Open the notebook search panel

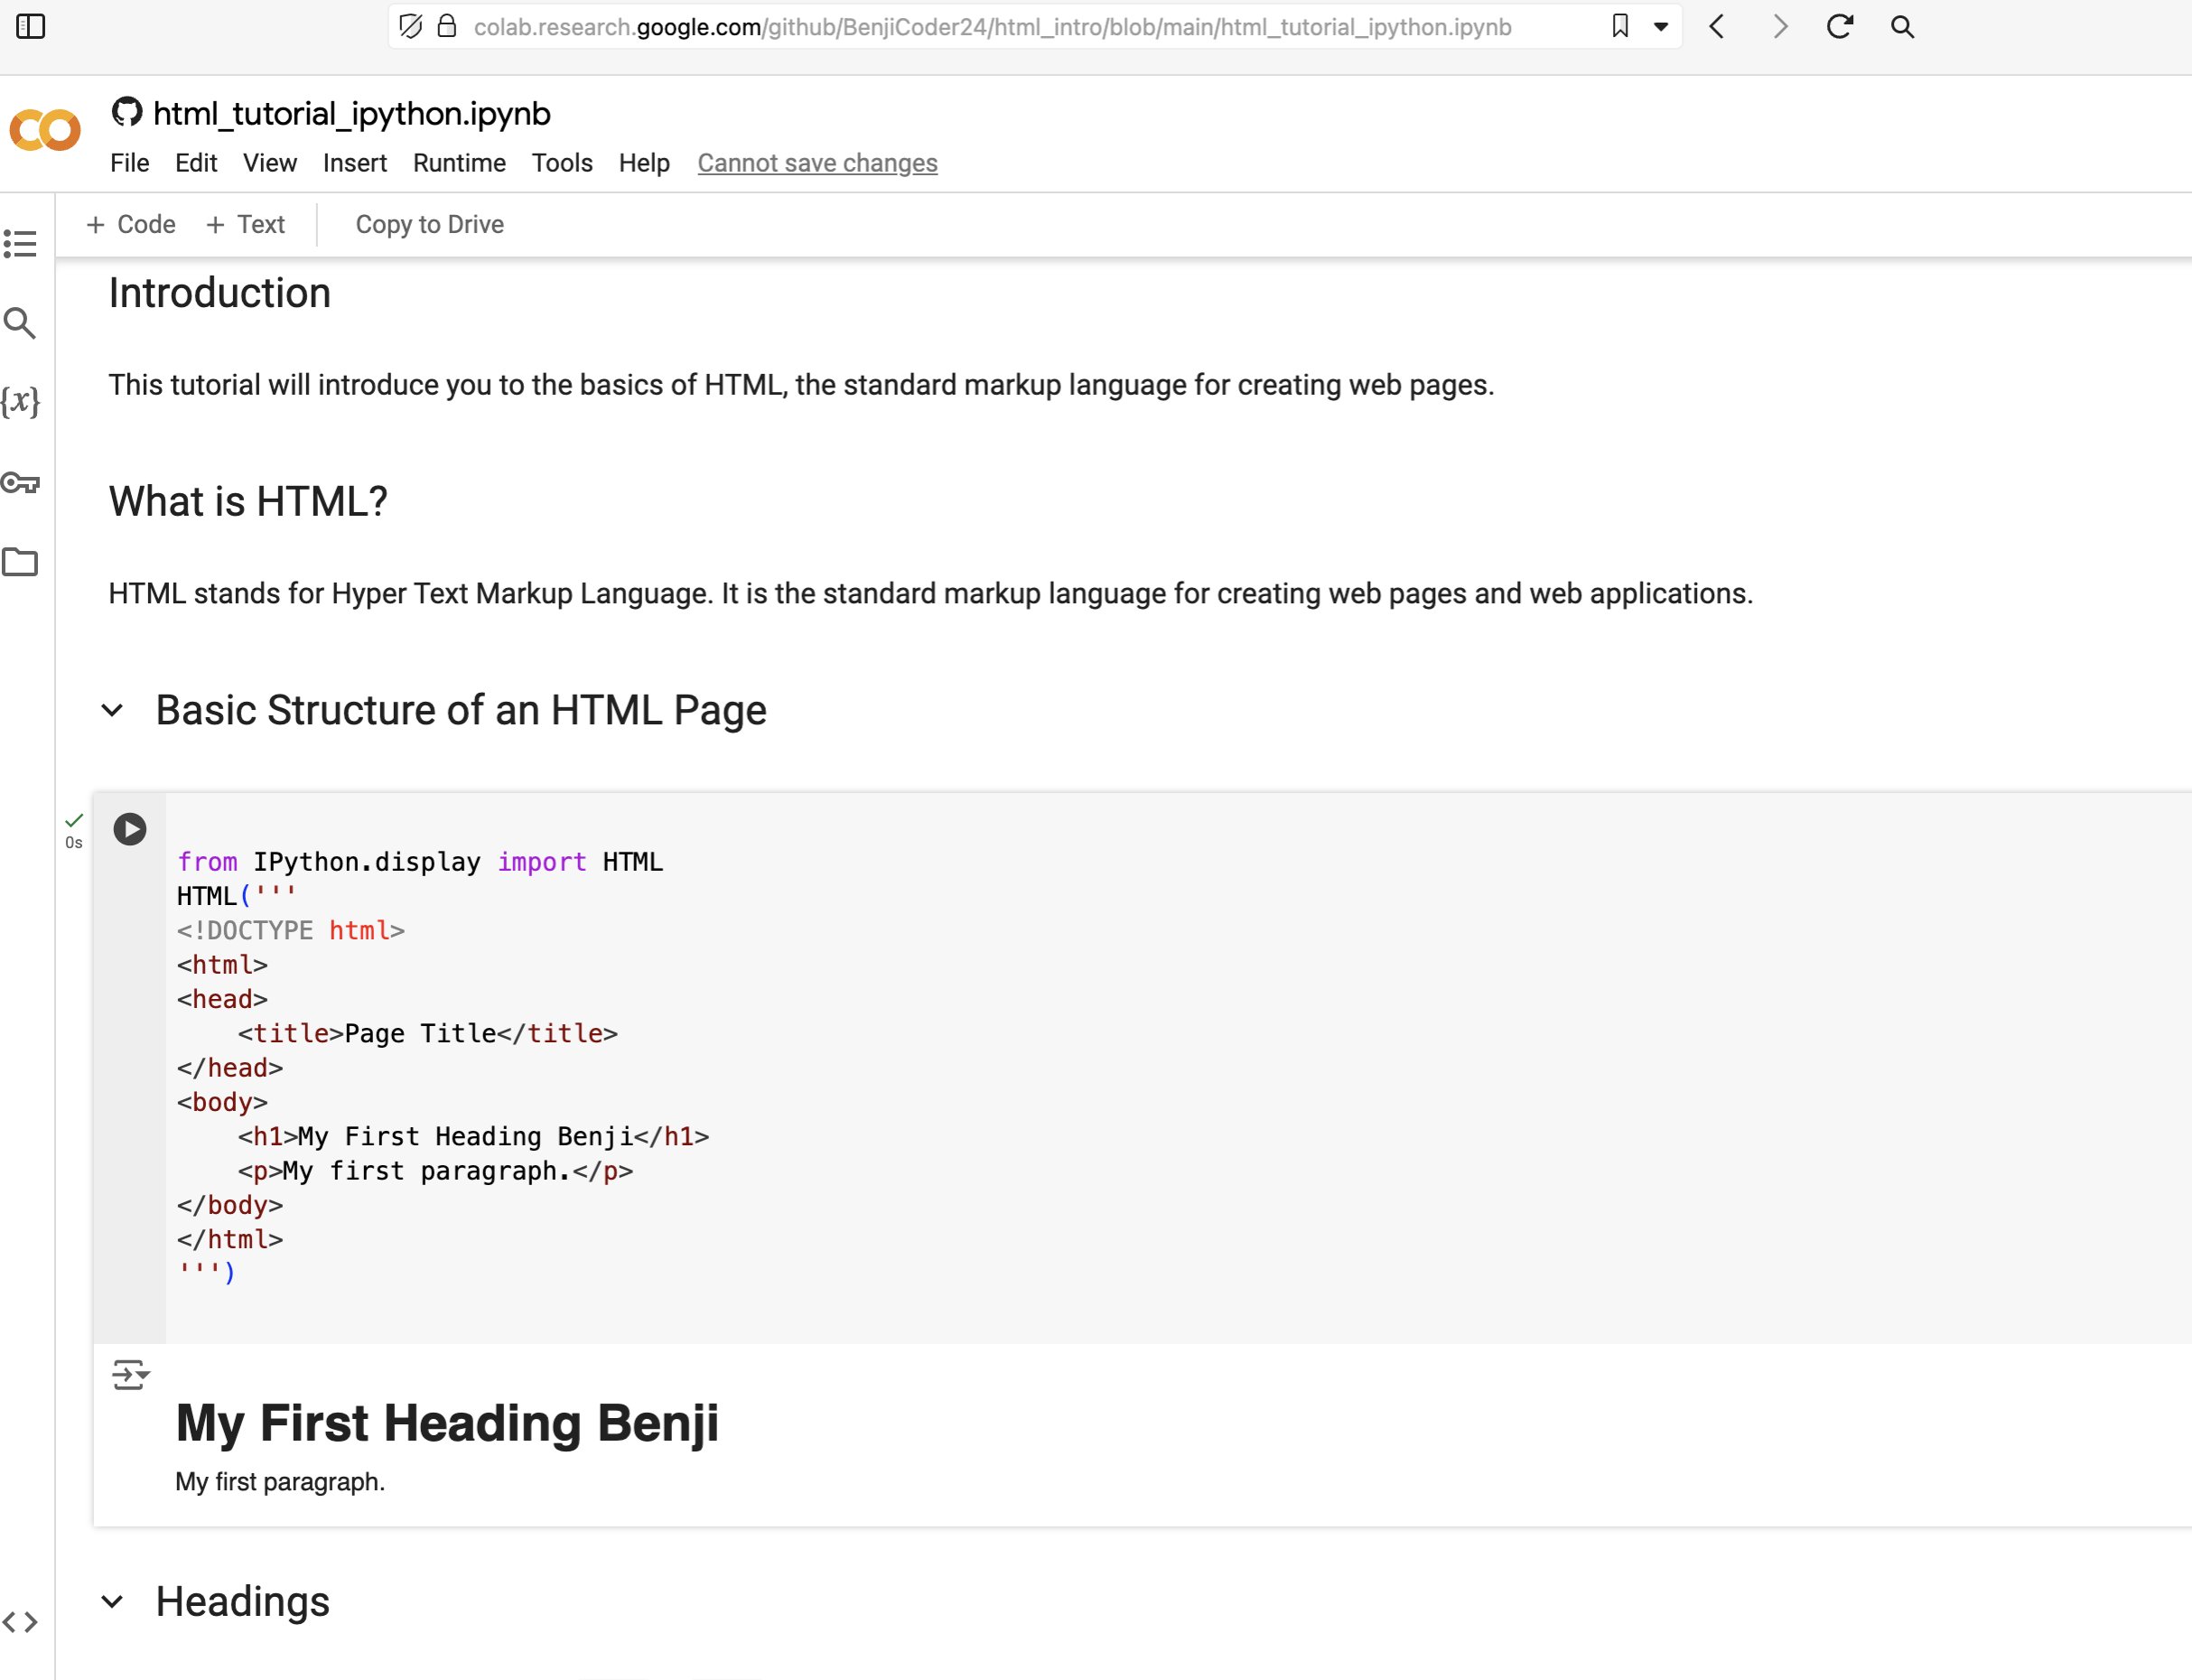click(x=21, y=323)
